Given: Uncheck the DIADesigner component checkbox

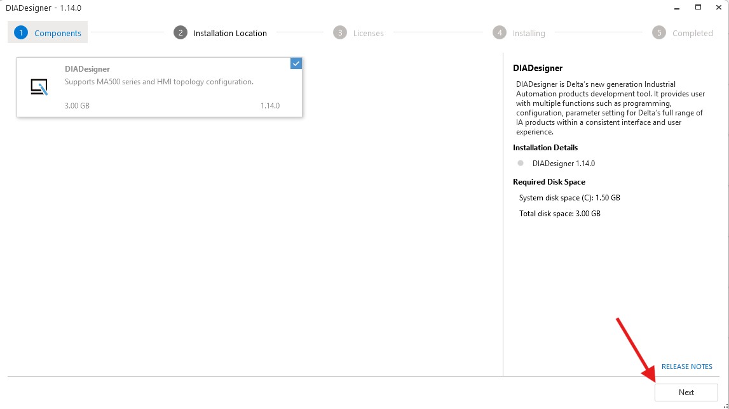Looking at the screenshot, I should coord(296,63).
